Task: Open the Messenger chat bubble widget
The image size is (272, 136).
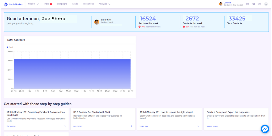Action: pos(265,129)
